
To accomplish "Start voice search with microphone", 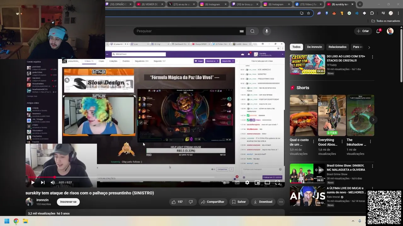I will point(267,31).
